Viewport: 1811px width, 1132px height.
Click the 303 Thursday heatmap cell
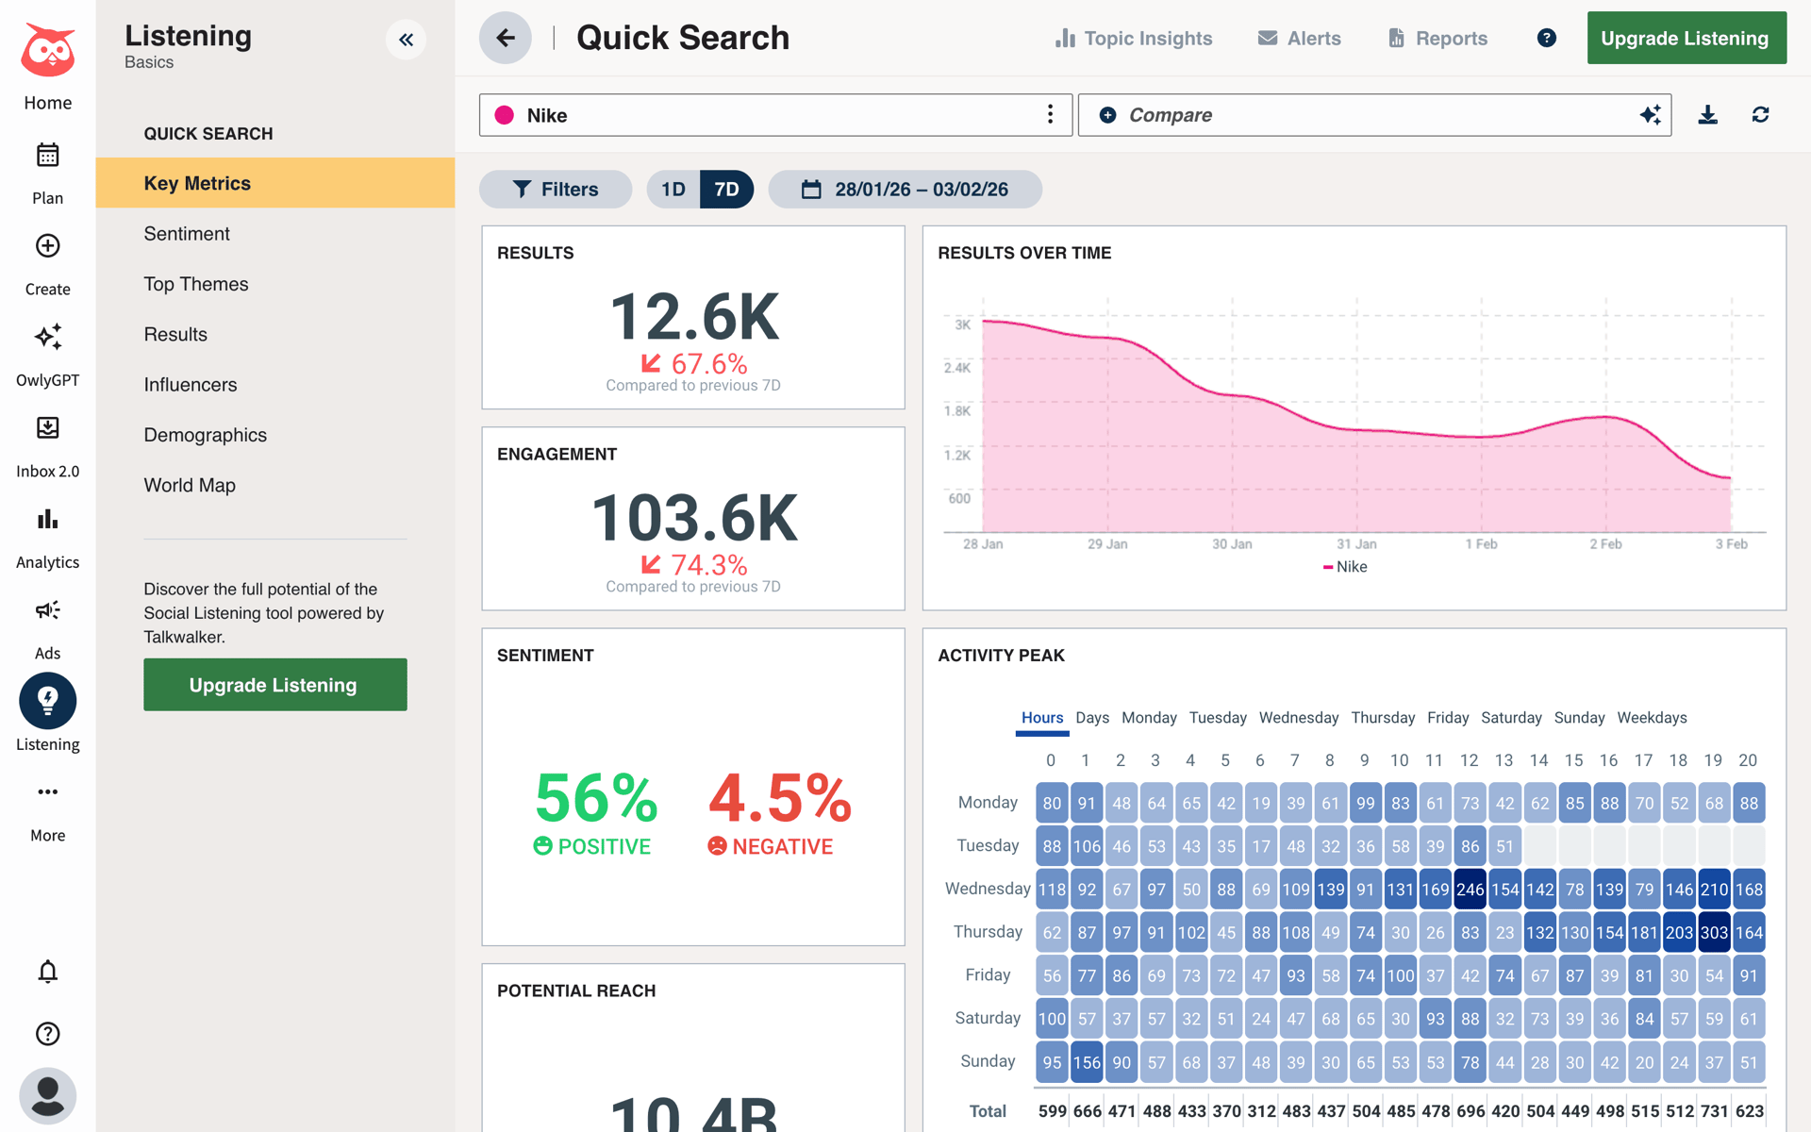tap(1714, 932)
